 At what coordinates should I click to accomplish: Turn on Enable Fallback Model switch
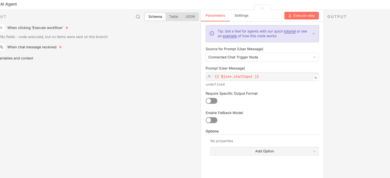click(211, 120)
